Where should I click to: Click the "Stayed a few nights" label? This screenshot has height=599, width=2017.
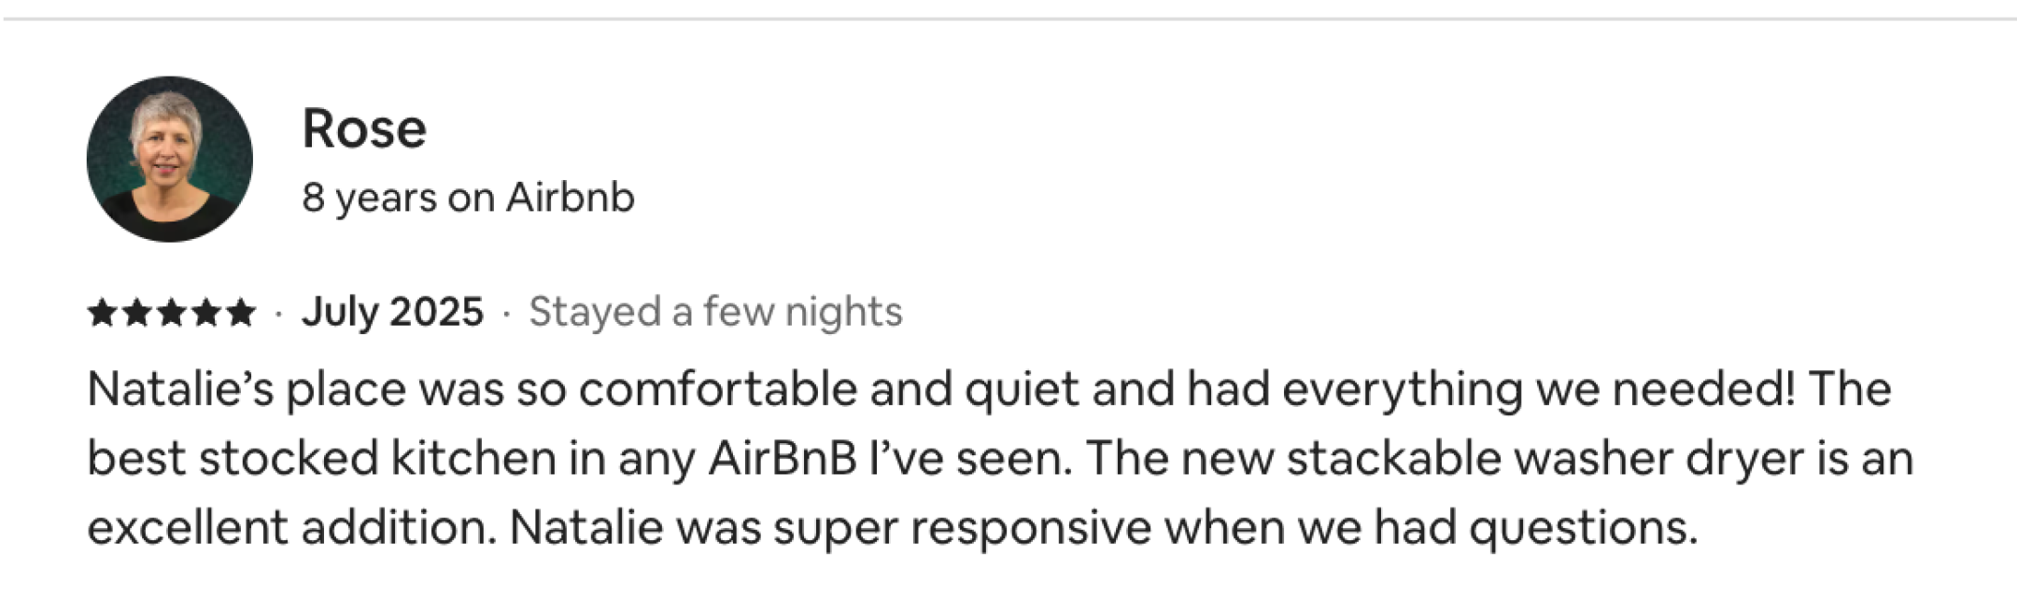tap(715, 312)
